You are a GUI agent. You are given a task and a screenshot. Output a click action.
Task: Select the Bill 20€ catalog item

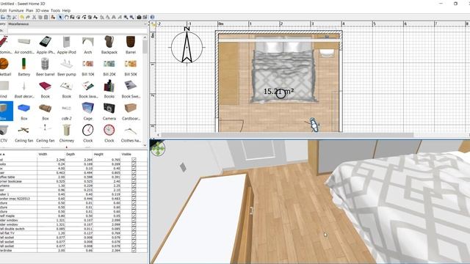click(109, 67)
